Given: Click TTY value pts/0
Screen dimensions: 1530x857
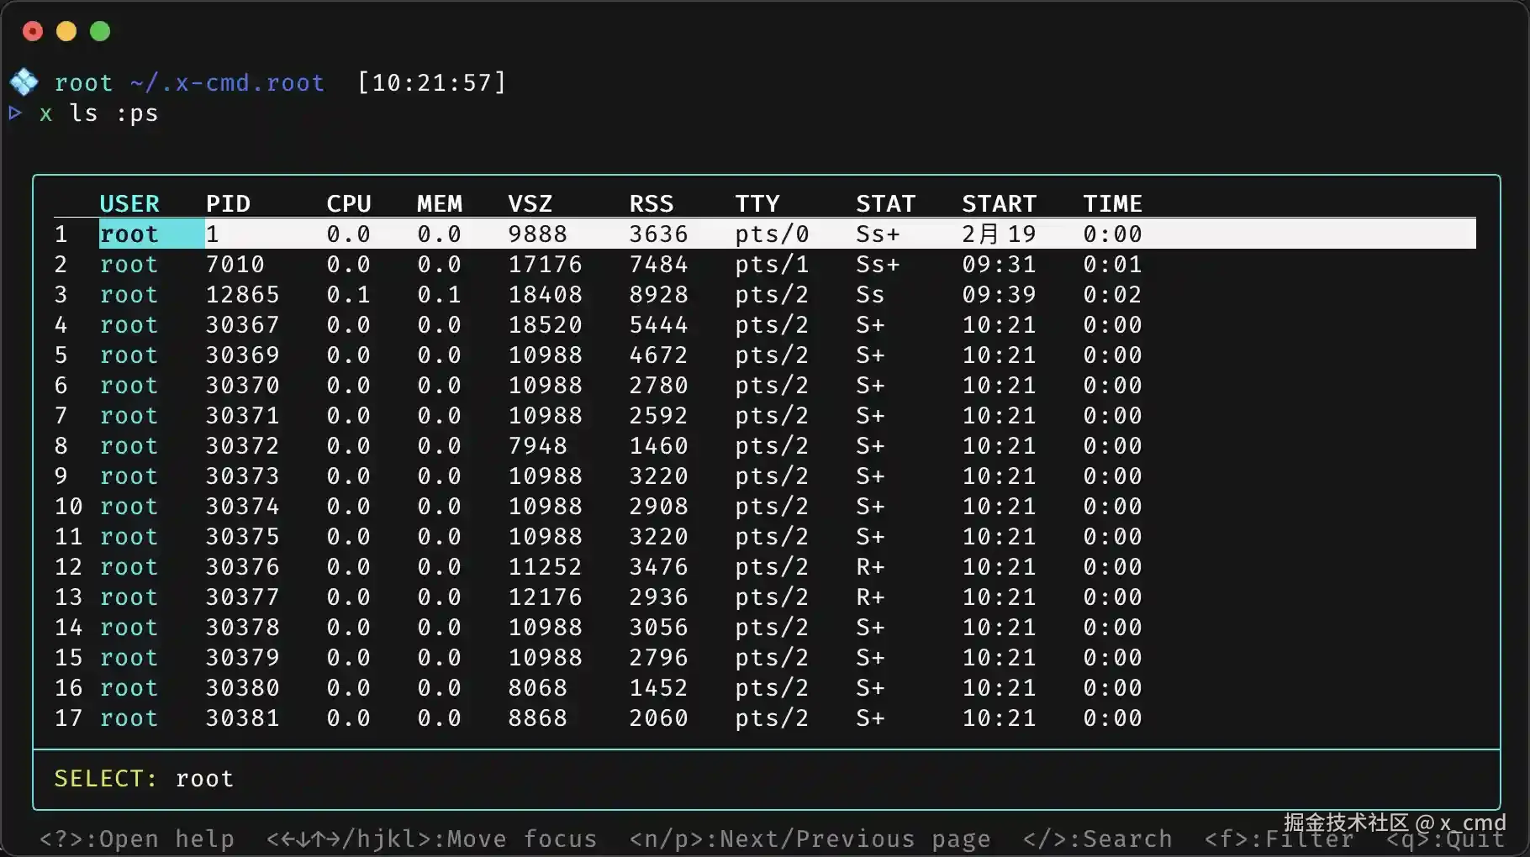Looking at the screenshot, I should coord(773,234).
